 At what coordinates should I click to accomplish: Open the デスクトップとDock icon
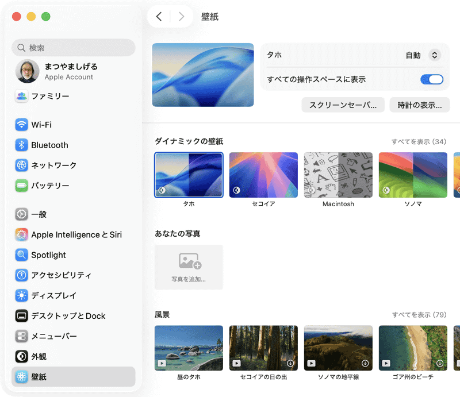pyautogui.click(x=21, y=316)
